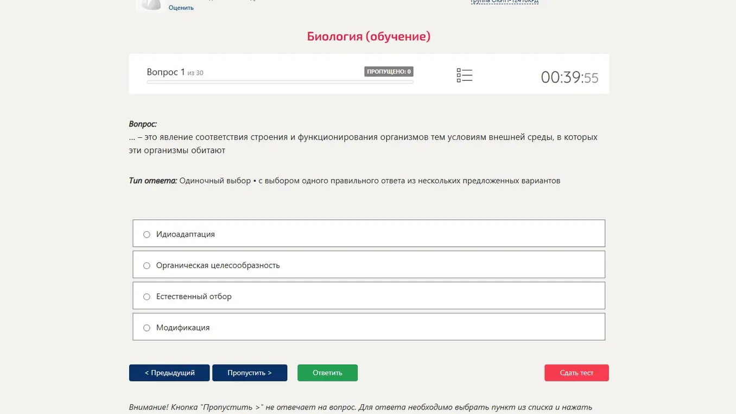Open the group link at the top right
Image resolution: width=736 pixels, height=414 pixels.
click(x=505, y=2)
